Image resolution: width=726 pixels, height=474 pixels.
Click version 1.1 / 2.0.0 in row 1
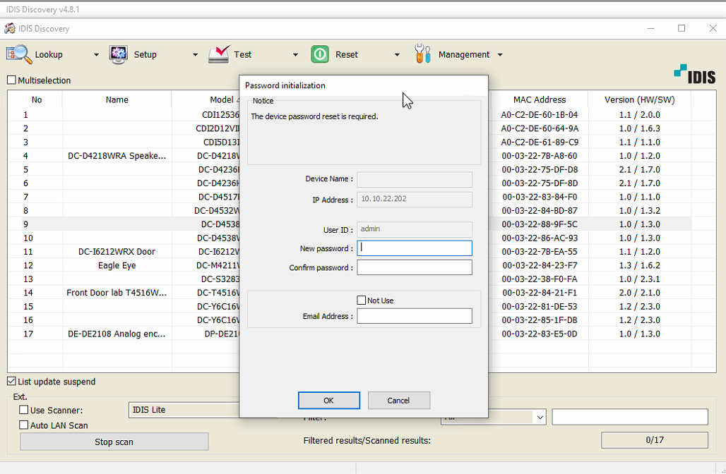click(639, 115)
